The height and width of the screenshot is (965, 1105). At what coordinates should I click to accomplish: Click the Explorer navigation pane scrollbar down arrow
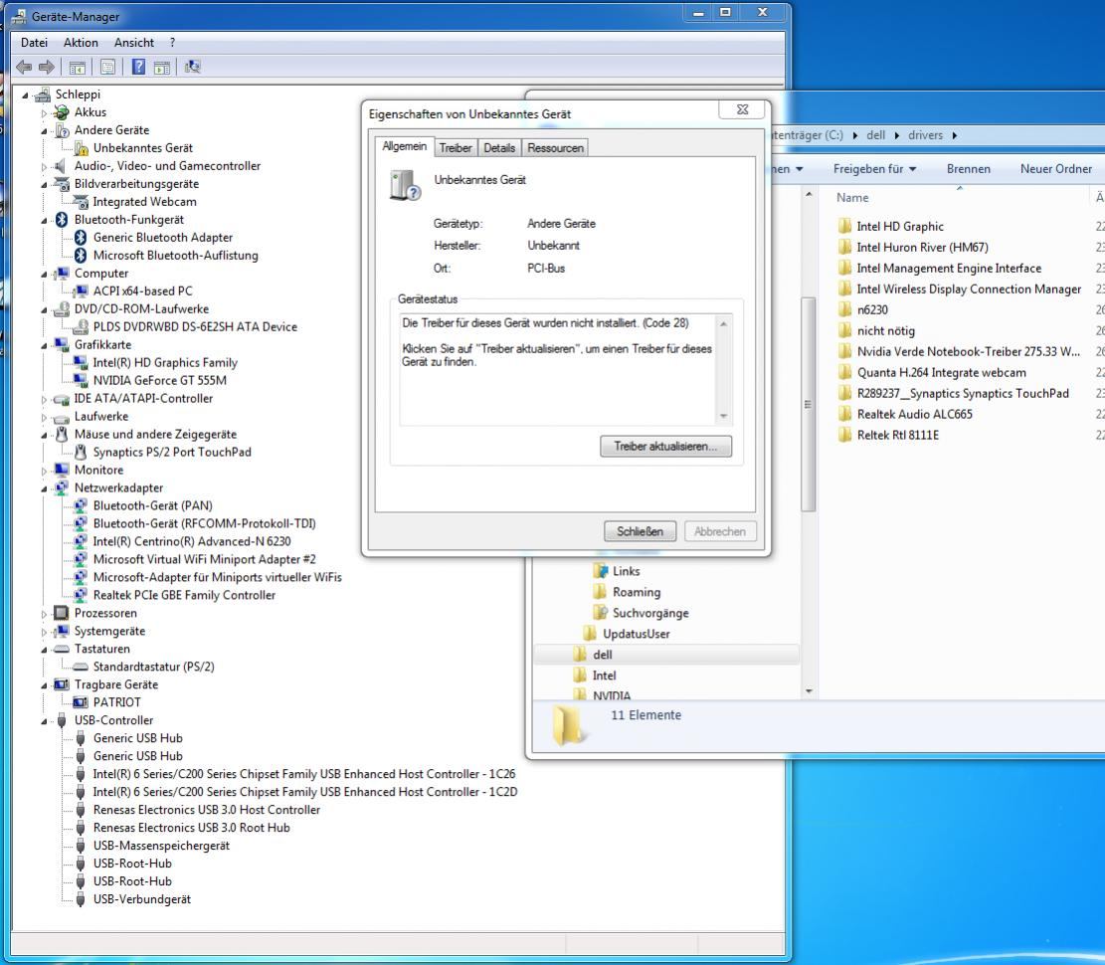(809, 691)
